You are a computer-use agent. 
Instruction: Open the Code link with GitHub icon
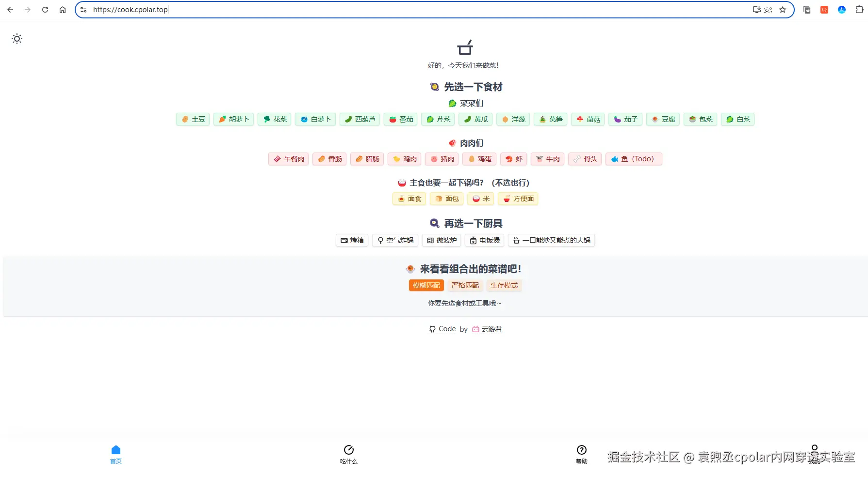(x=442, y=329)
